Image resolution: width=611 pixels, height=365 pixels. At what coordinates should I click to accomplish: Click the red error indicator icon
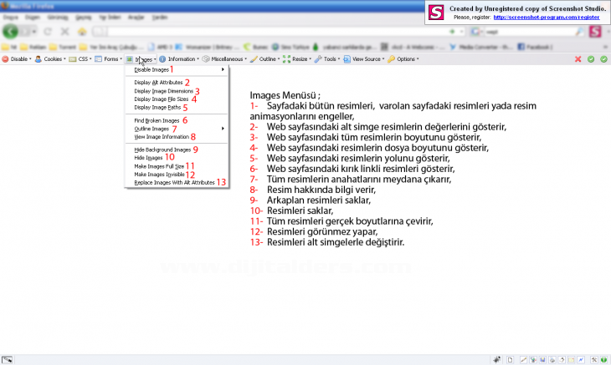(578, 59)
